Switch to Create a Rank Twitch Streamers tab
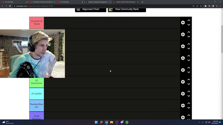The height and width of the screenshot is (125, 223). 125,2
